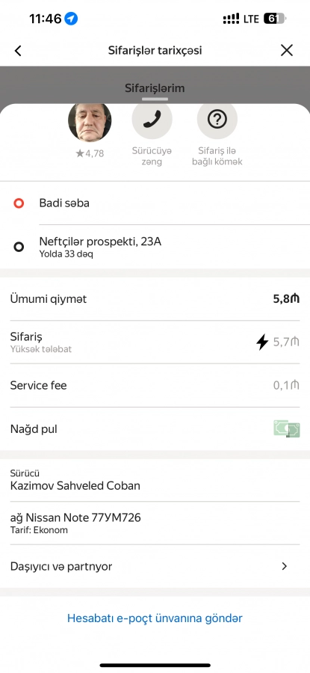Tap the location arrow in status bar
The height and width of the screenshot is (673, 310).
point(71,19)
